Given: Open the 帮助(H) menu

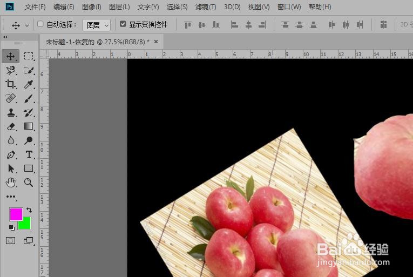Looking at the screenshot, I should 320,7.
